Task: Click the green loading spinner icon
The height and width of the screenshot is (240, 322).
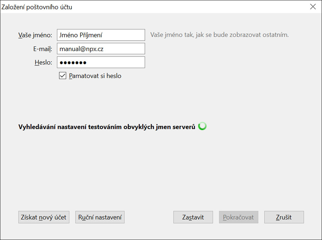Action: [202, 126]
